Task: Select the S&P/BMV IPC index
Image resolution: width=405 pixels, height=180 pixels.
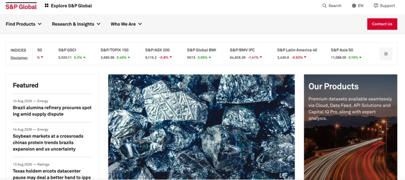Action: 242,50
